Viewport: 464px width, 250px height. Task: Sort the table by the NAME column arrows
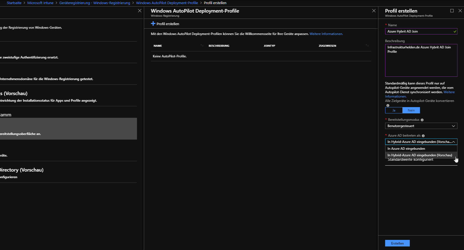click(202, 45)
